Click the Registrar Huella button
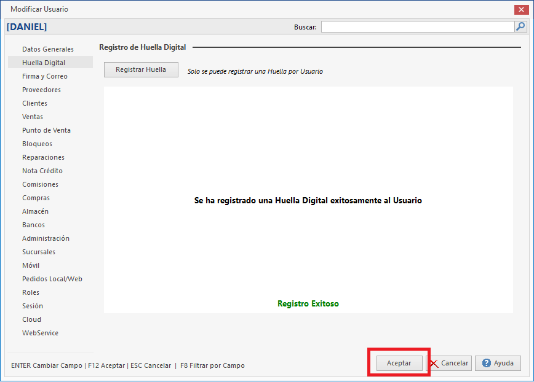Screen dimensions: 534x382 (141, 69)
